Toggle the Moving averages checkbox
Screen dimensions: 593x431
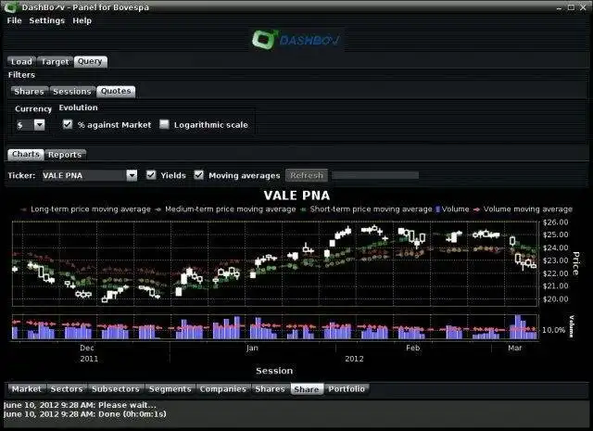tap(198, 175)
